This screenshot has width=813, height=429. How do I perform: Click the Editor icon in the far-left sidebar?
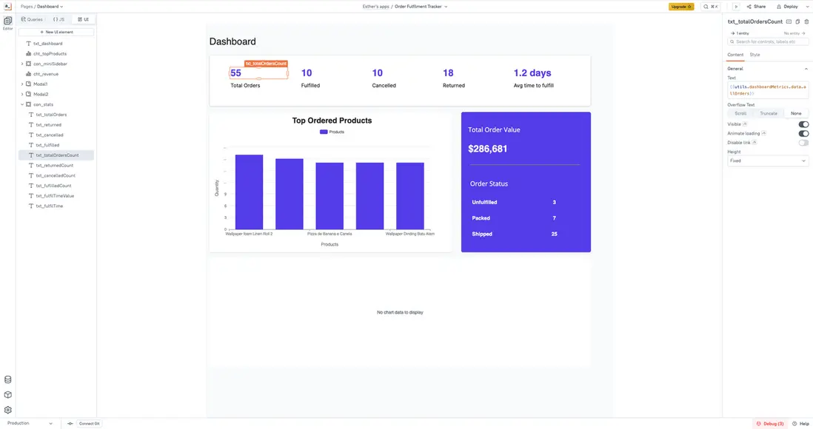[x=7, y=21]
